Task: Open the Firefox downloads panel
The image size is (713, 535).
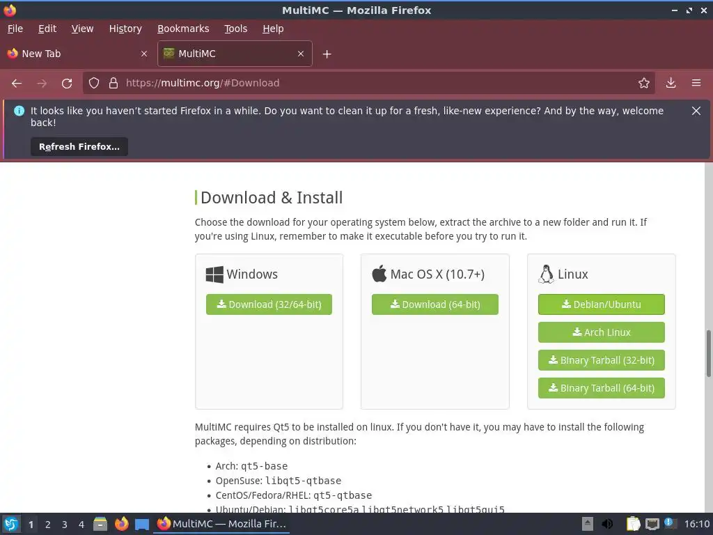Action: 671,83
